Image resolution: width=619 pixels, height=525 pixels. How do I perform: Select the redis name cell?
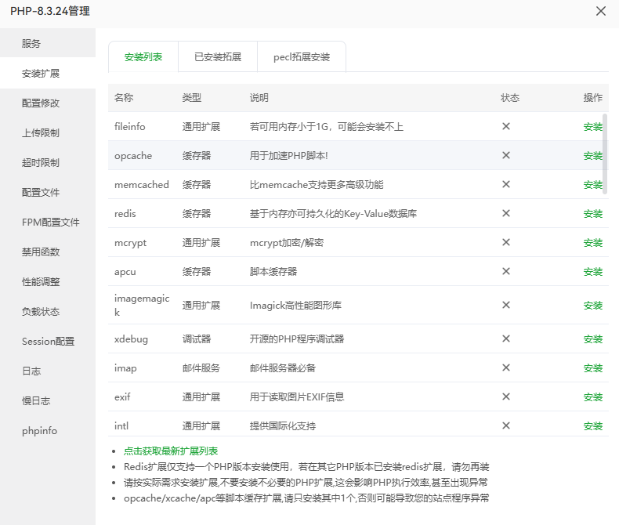tap(125, 214)
